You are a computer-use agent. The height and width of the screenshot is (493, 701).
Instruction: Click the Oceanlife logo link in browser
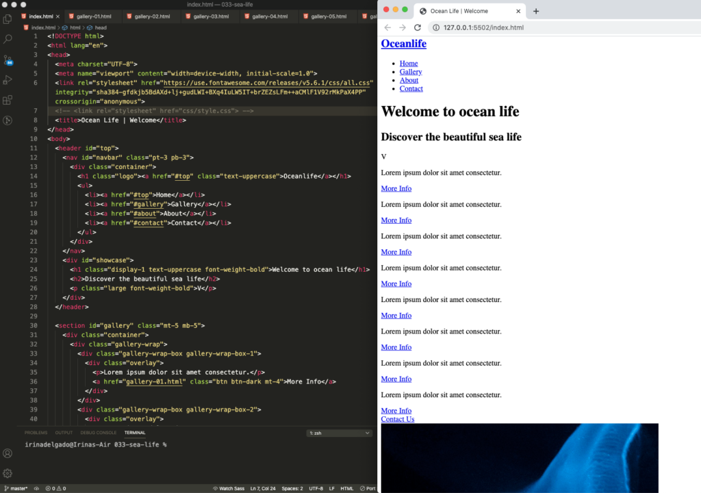click(404, 44)
